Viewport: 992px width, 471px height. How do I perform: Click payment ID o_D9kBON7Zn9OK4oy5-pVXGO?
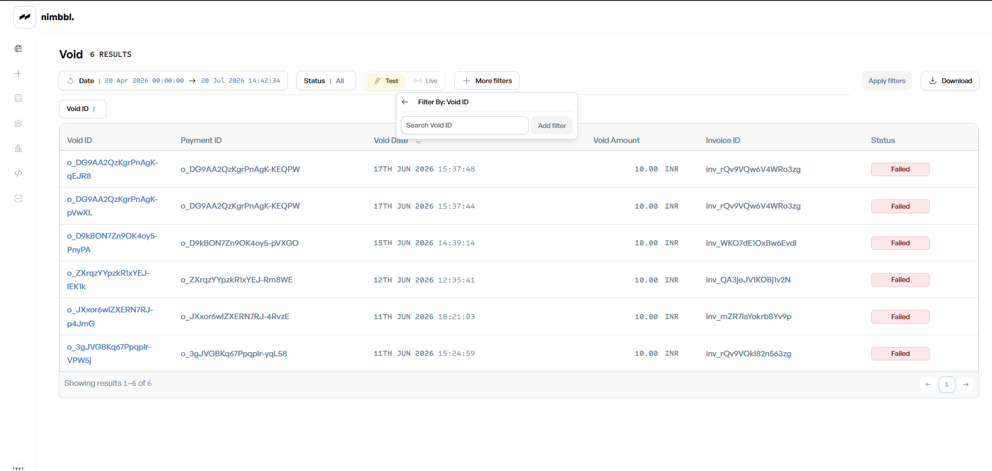point(239,243)
